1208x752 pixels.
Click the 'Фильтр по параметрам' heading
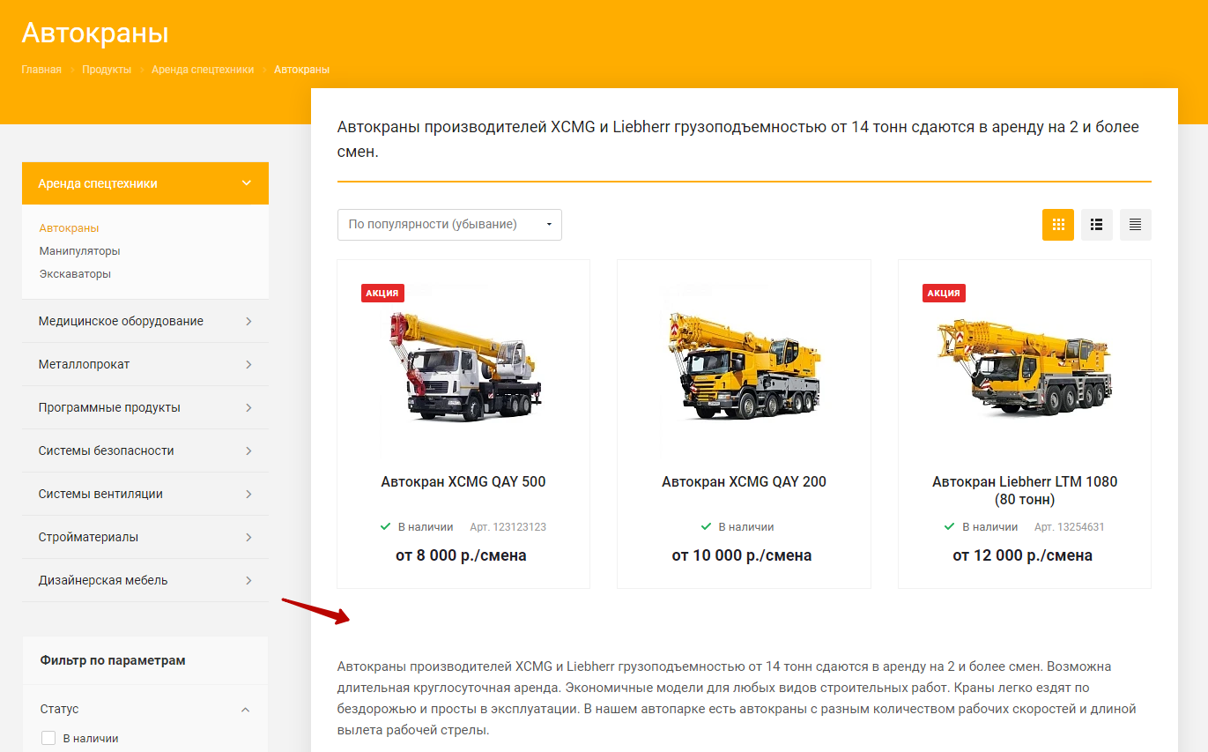[113, 660]
